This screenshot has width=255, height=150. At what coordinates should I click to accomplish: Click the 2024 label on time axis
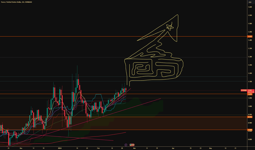(x=60, y=148)
